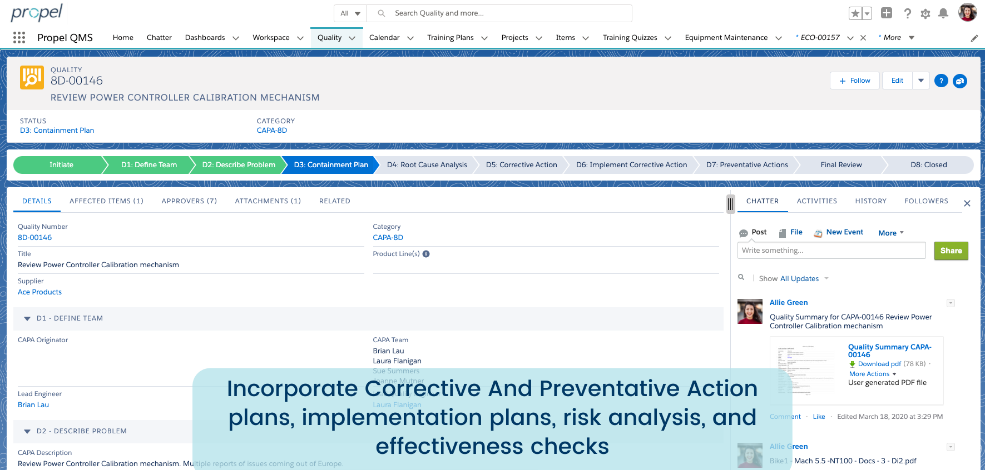Select the D8: Closed stage
The image size is (985, 470).
(x=928, y=165)
